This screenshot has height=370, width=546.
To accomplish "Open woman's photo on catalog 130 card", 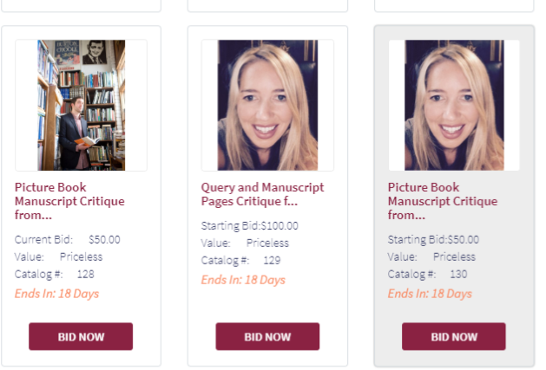I will (454, 105).
